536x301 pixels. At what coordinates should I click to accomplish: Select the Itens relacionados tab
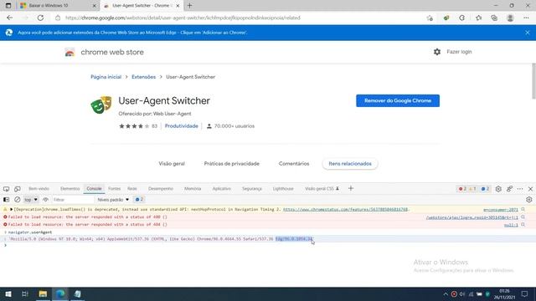[x=350, y=164]
